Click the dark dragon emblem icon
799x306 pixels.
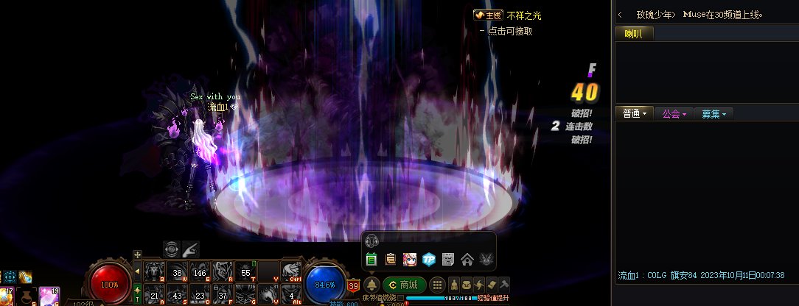pos(486,259)
